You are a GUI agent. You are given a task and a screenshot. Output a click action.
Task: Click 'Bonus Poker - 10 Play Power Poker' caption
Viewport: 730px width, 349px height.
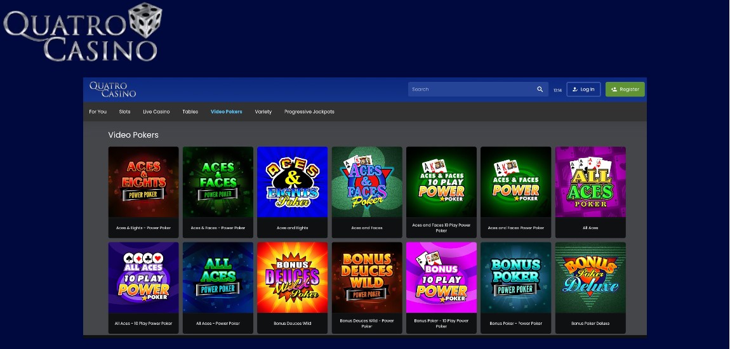coord(441,324)
